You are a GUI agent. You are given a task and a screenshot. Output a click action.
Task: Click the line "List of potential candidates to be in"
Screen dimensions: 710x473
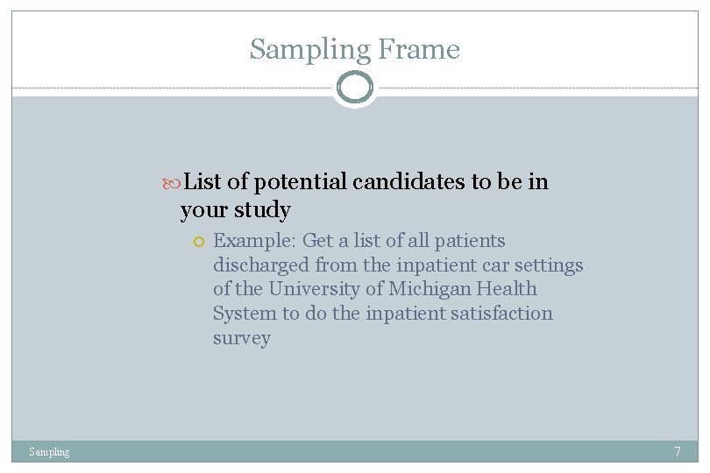tap(366, 182)
